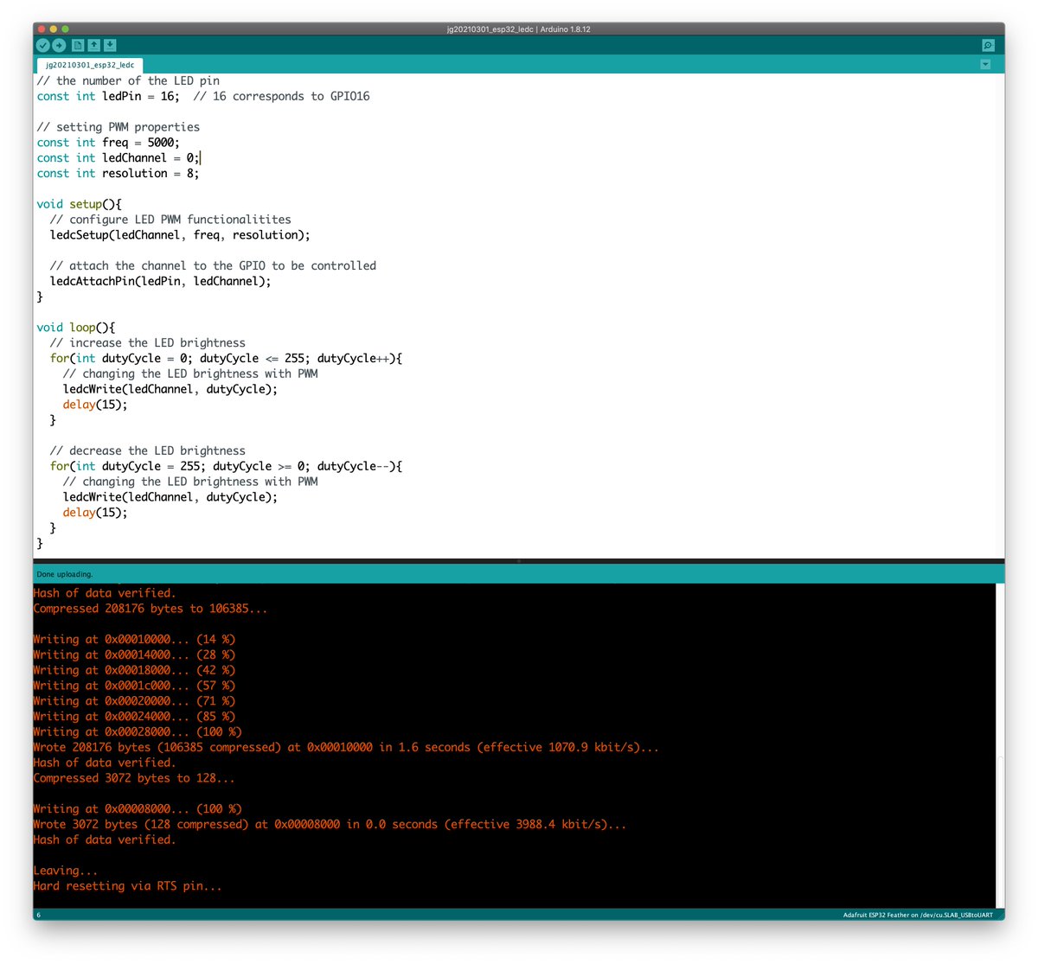This screenshot has height=964, width=1038.
Task: Click 'Writing at 0x00014000... (28 %)' line
Action: (134, 655)
